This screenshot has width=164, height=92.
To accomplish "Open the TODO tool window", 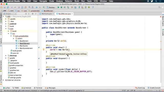I will point(16,88).
